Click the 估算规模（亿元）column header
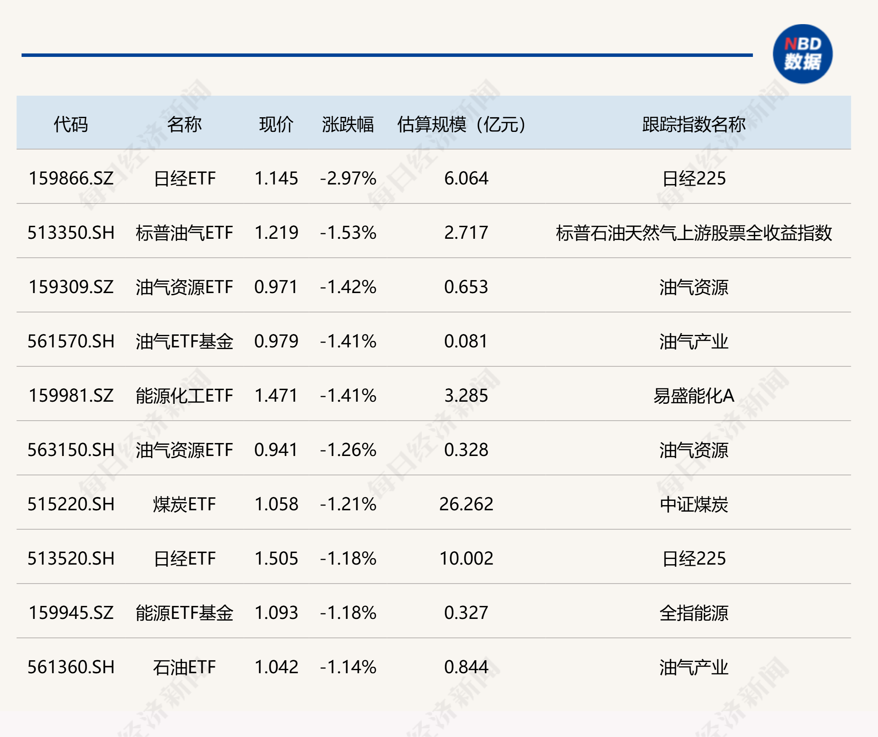This screenshot has height=737, width=878. coord(461,125)
